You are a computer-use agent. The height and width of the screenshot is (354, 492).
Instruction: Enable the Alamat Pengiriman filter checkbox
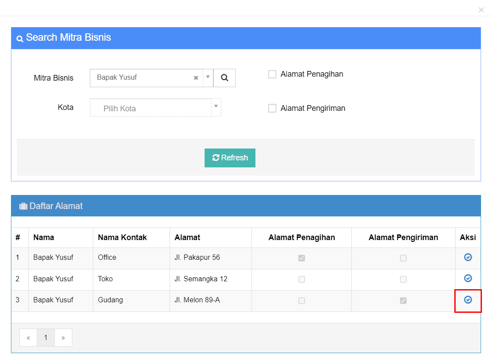(272, 108)
